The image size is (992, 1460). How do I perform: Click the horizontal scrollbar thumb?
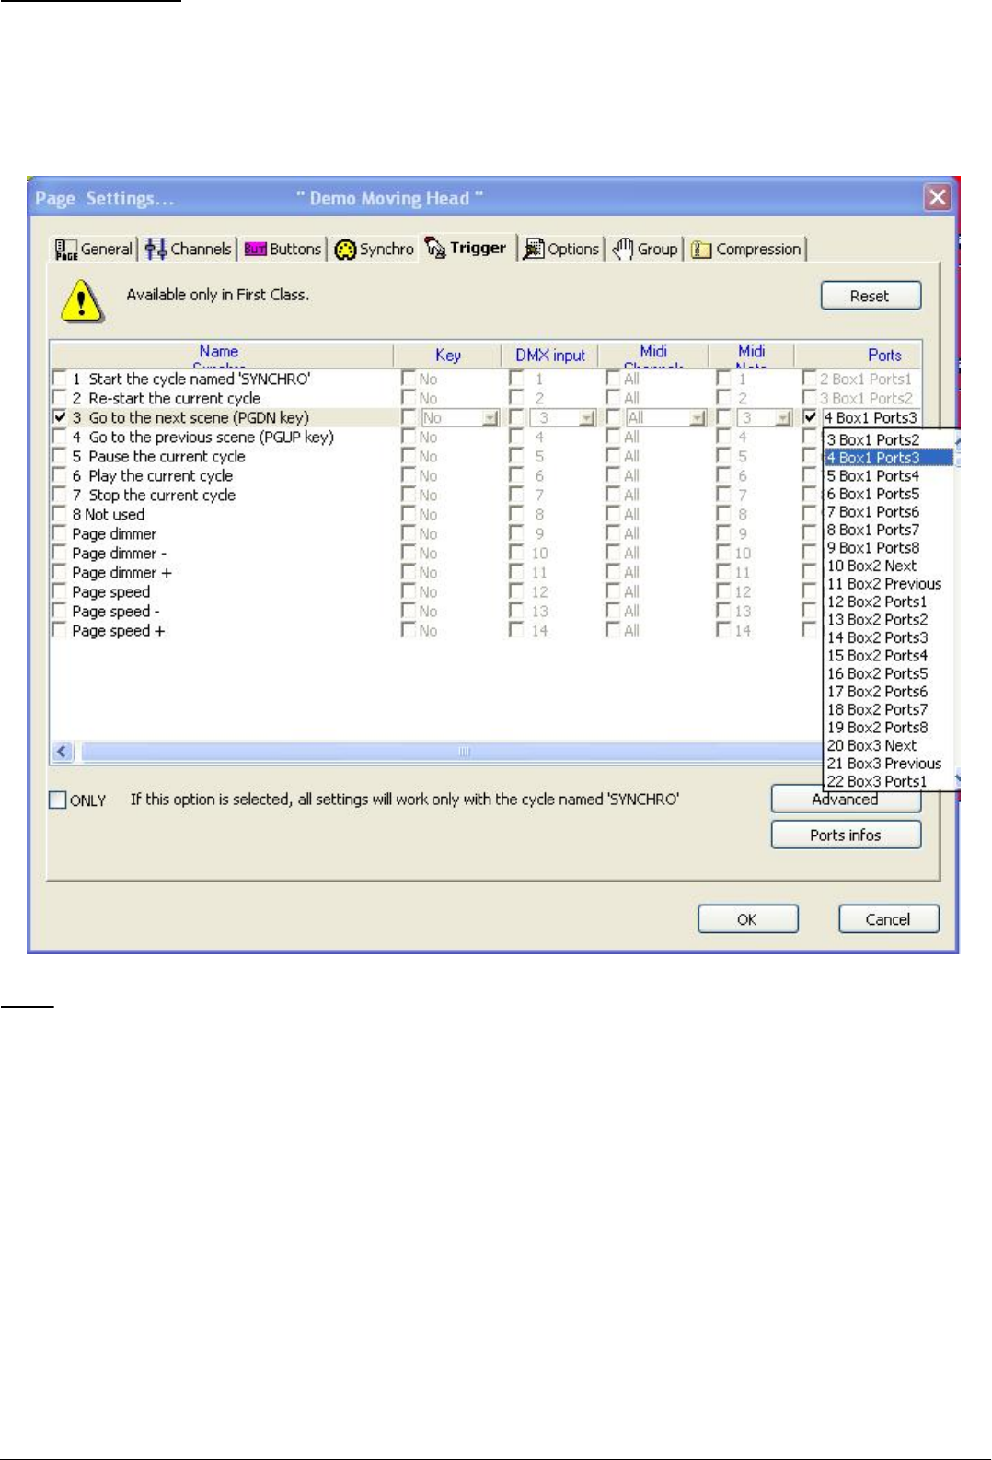[x=451, y=752]
